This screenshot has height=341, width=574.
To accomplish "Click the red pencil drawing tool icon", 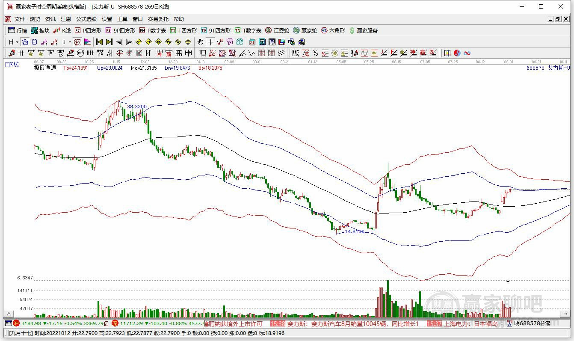I will click(11, 53).
